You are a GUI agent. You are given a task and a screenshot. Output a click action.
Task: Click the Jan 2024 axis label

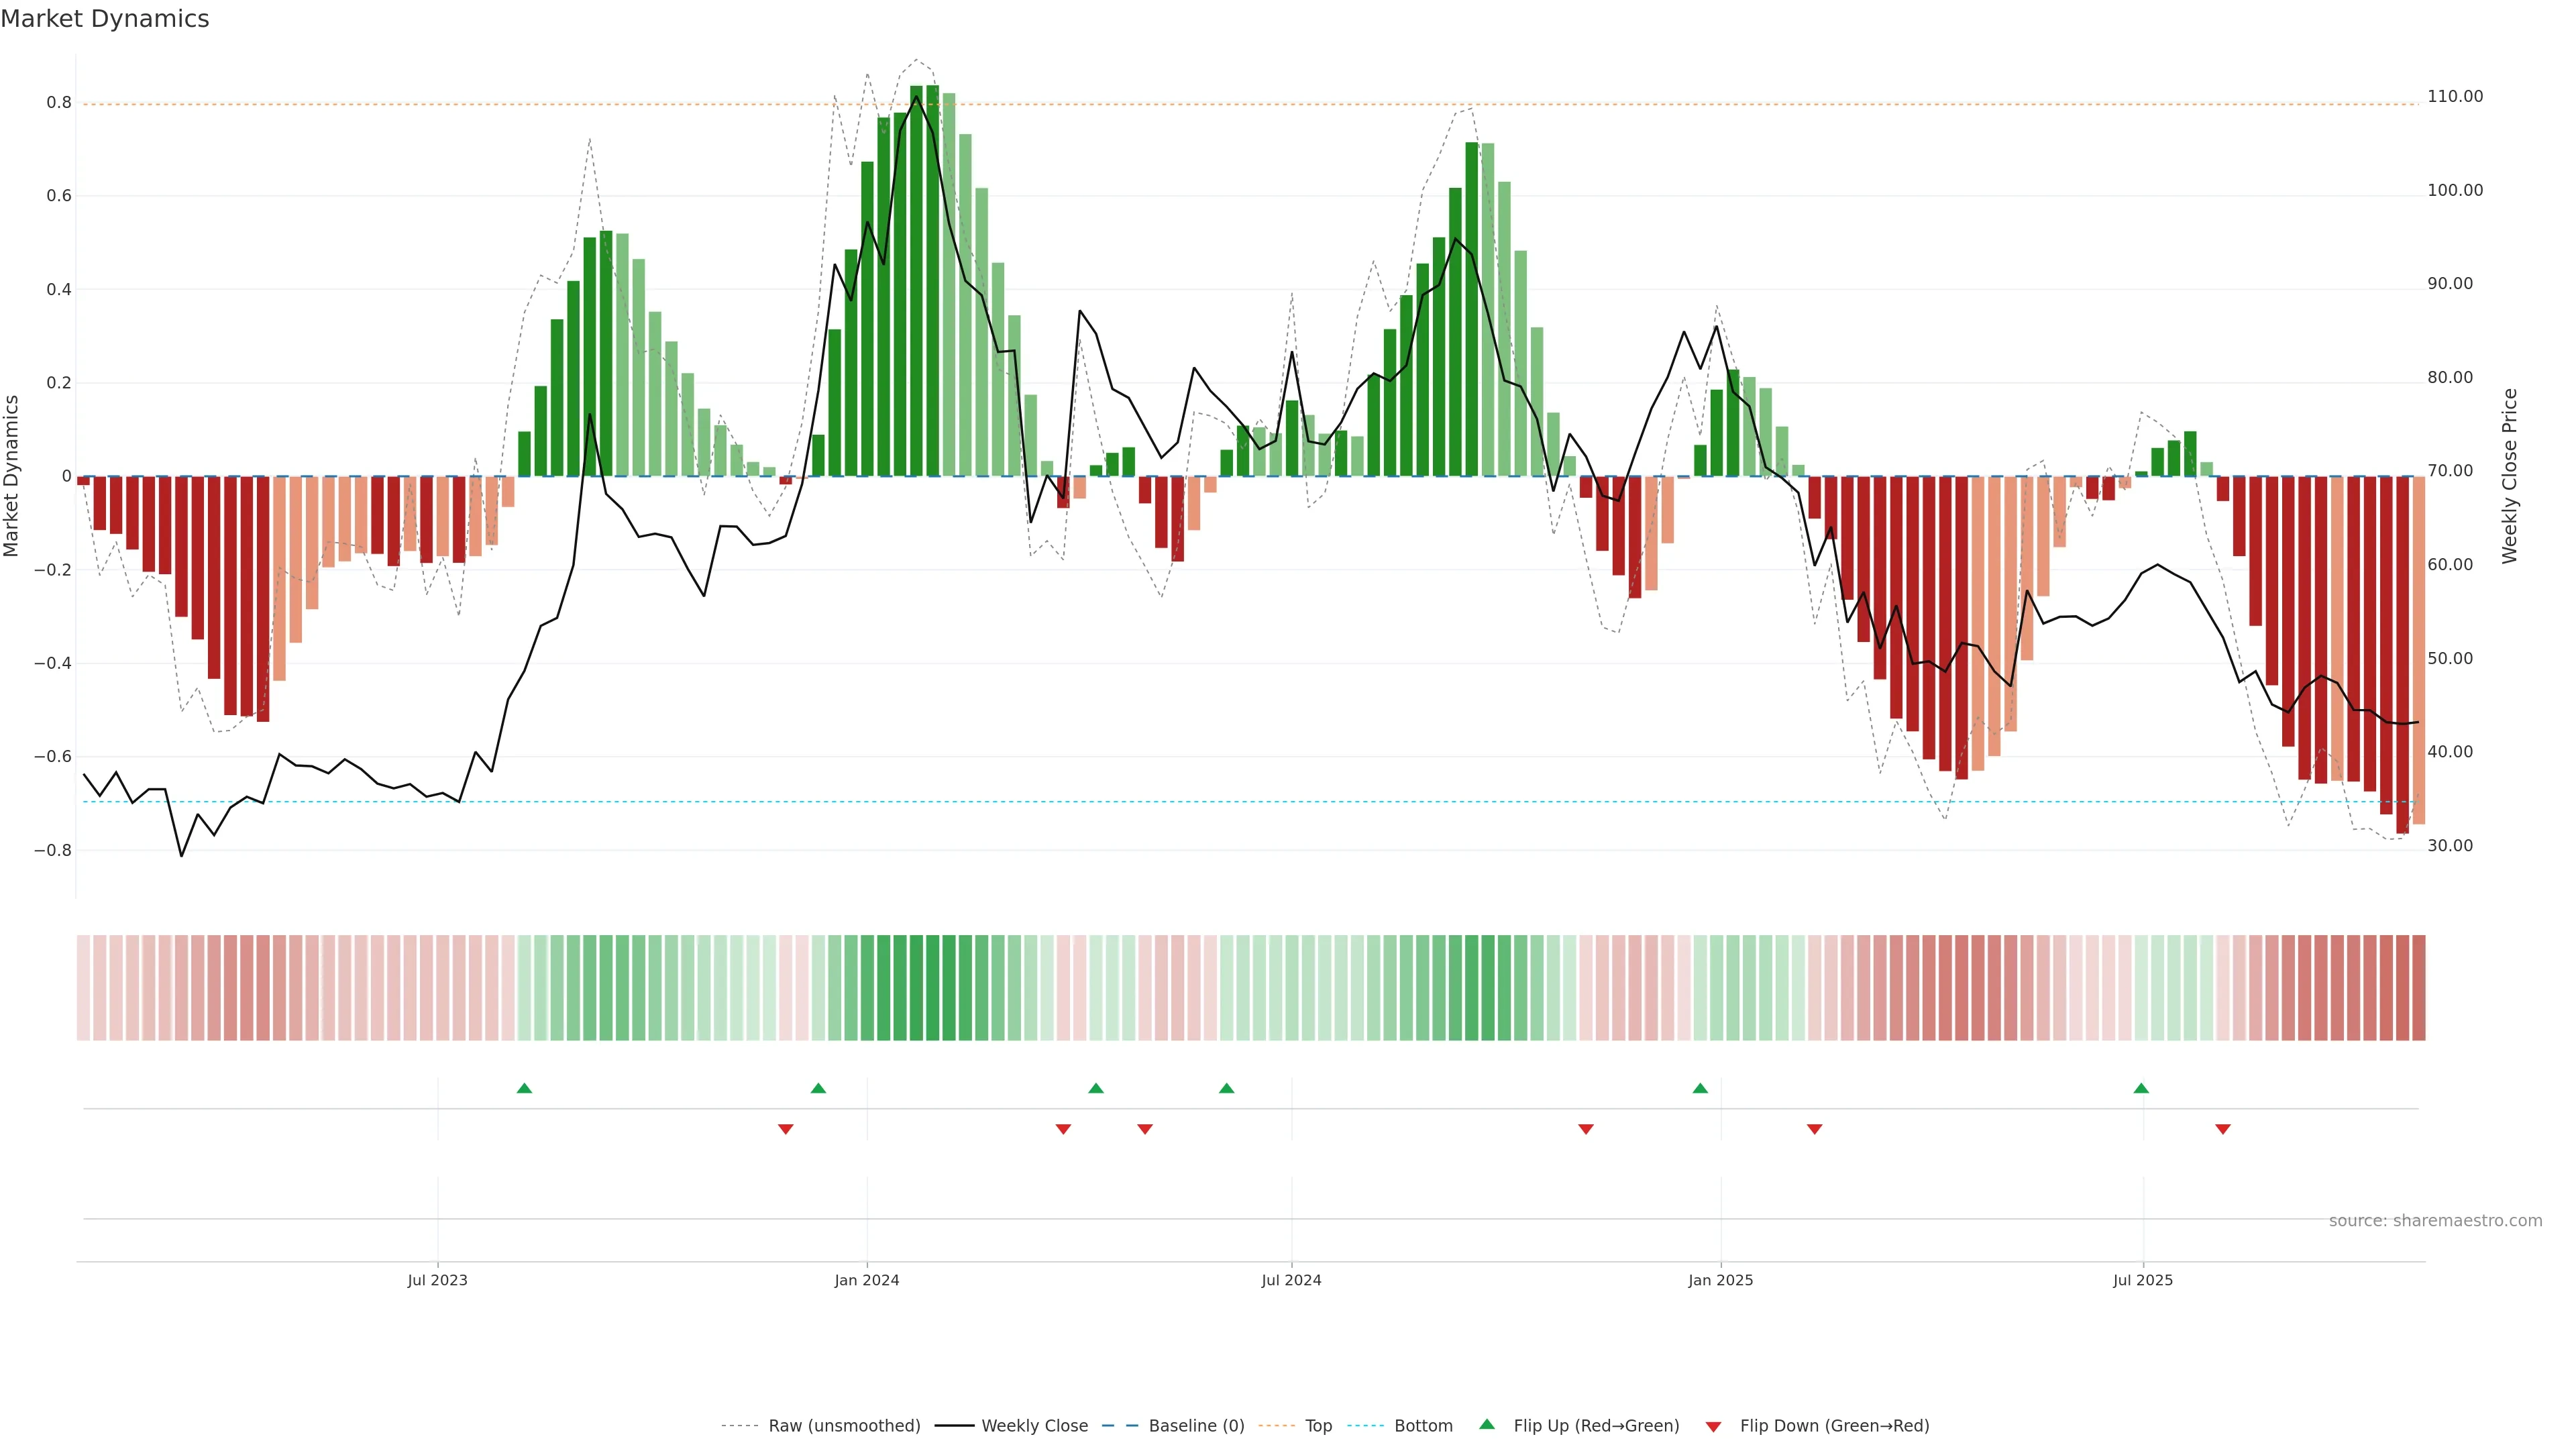pos(867,1280)
